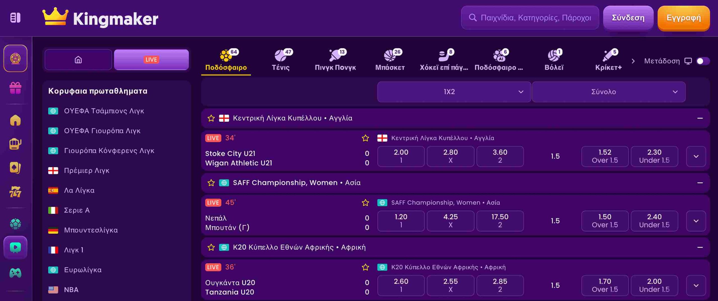This screenshot has height=301, width=718.
Task: Star the SAFF Championship, Women league header
Action: pos(211,183)
